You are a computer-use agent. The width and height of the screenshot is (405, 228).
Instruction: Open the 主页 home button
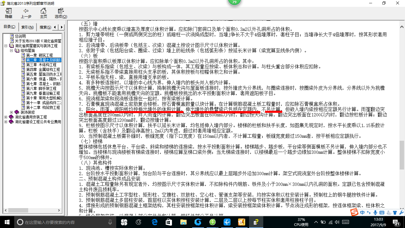(x=43, y=13)
